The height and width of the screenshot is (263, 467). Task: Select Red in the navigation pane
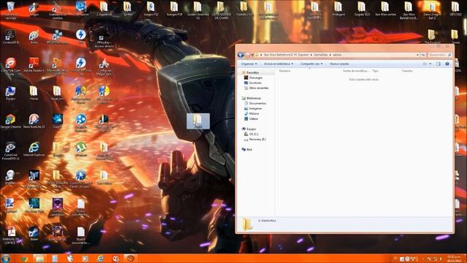coord(250,149)
